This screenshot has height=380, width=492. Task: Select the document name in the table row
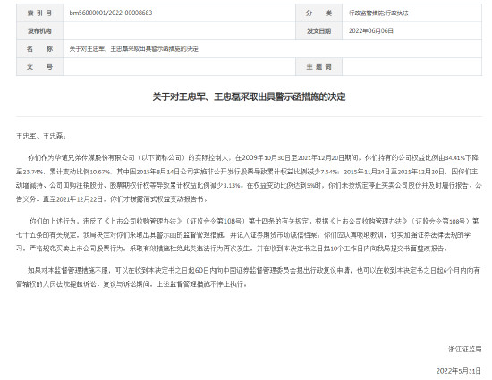point(133,49)
